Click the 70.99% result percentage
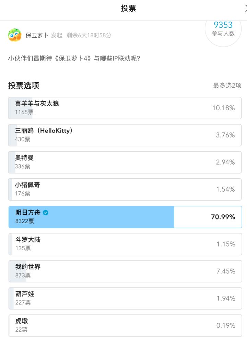Viewport: 247px width, 343px height. [x=223, y=217]
